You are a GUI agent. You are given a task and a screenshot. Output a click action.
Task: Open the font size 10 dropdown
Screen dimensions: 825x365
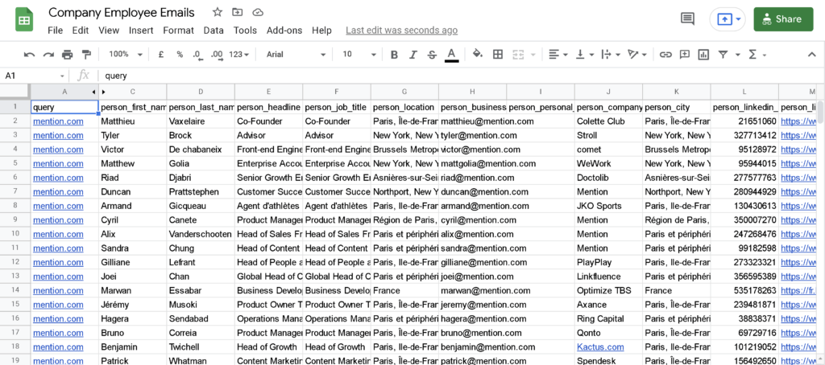pos(359,54)
